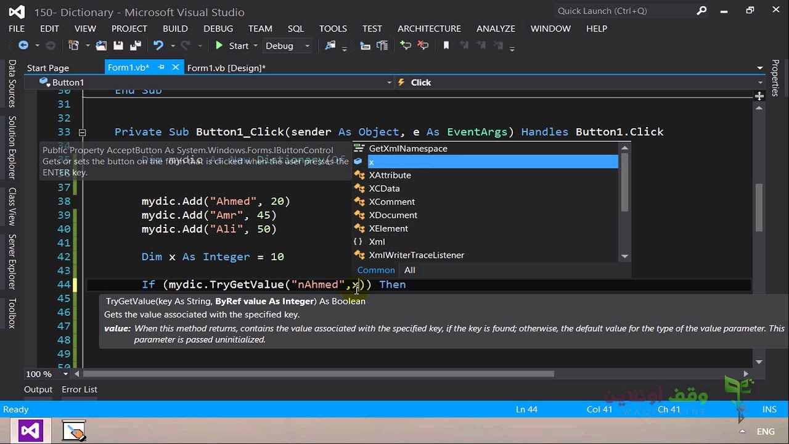Click the Open File toolbar icon
The width and height of the screenshot is (789, 444).
tap(101, 45)
